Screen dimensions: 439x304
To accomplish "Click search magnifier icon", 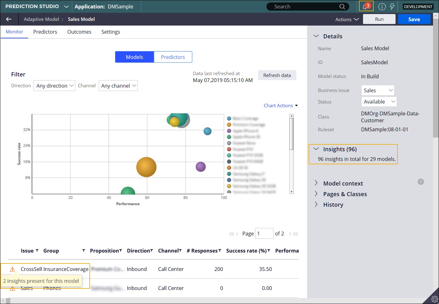I will tap(342, 7).
